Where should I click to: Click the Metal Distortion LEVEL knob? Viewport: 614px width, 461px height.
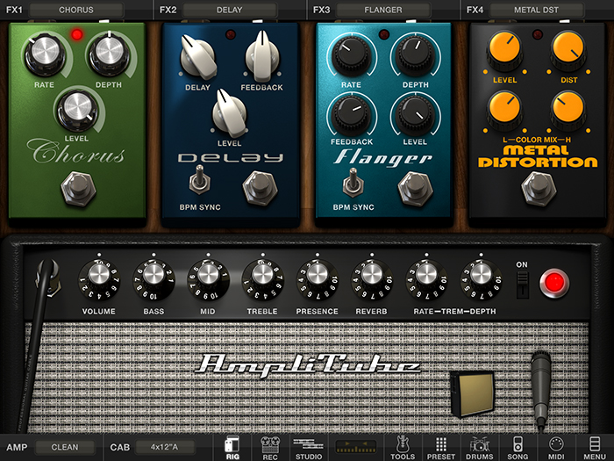tap(504, 50)
